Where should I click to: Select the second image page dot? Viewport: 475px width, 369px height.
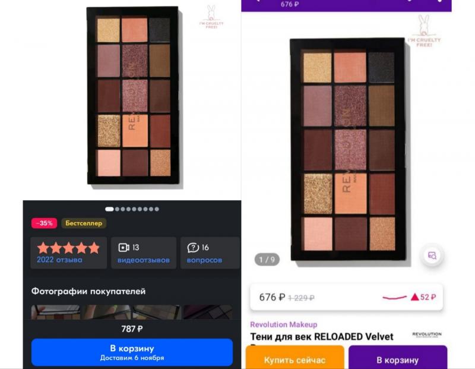(x=117, y=209)
